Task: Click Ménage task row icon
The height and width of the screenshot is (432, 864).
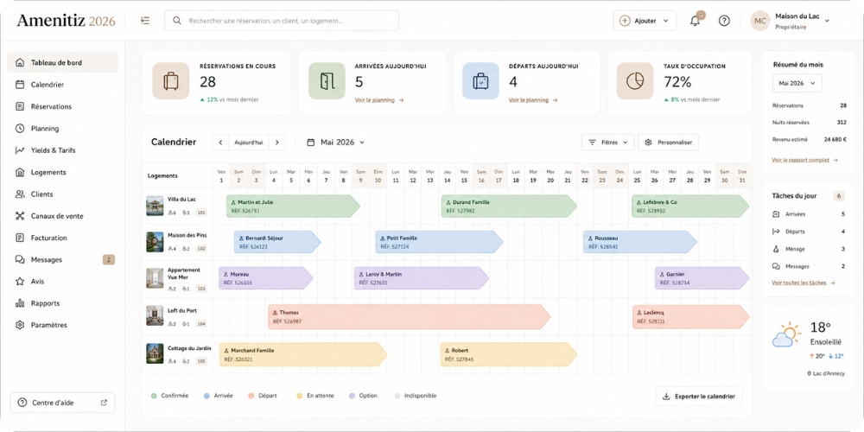Action: tap(776, 249)
